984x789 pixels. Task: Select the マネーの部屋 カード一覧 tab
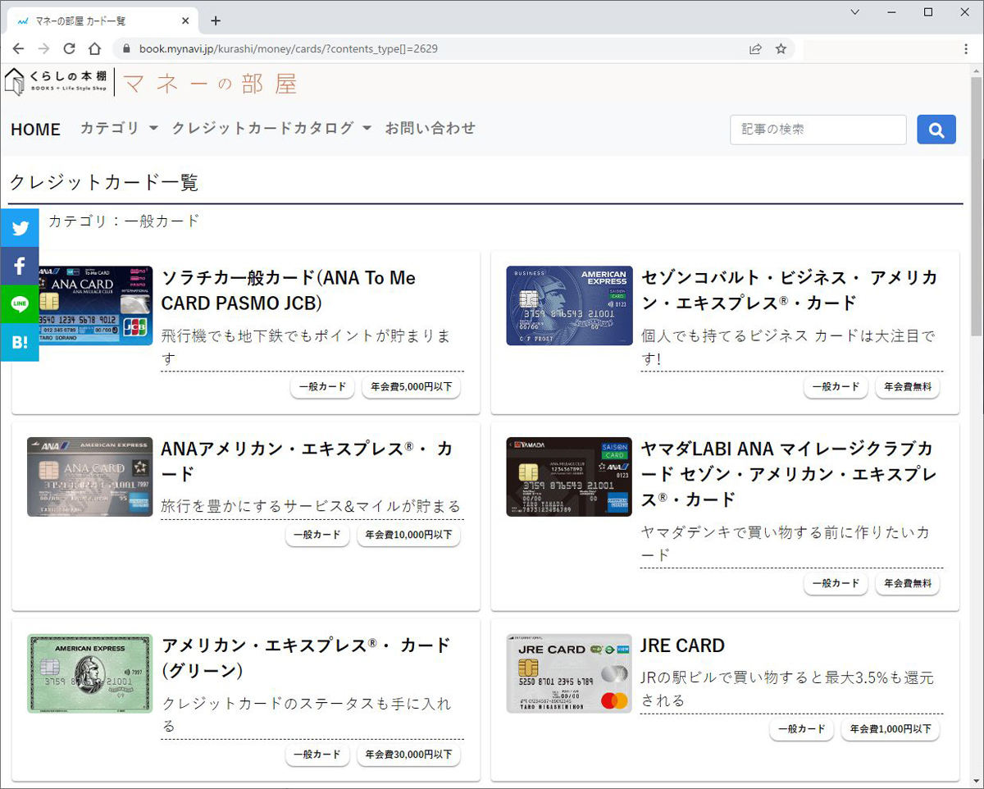101,21
